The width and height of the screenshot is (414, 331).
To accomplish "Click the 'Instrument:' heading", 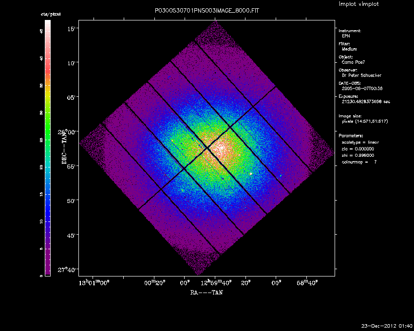I will tap(350, 31).
